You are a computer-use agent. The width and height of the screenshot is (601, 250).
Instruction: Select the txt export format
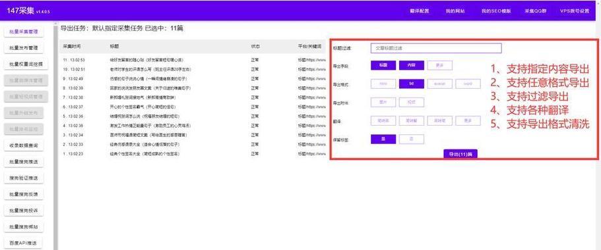pos(411,84)
